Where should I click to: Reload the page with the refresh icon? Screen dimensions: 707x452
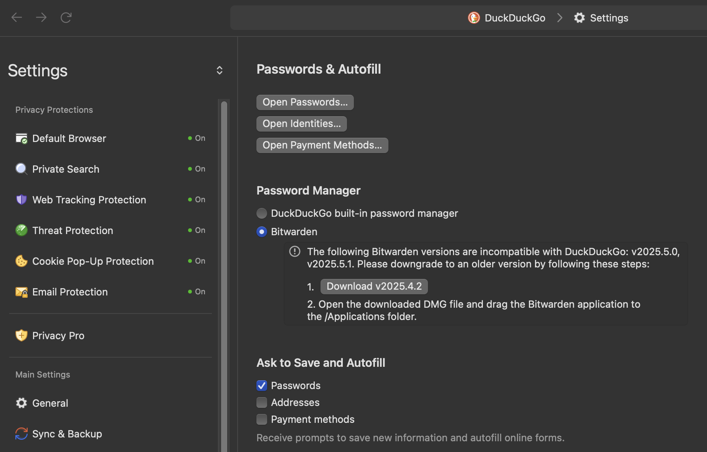66,17
